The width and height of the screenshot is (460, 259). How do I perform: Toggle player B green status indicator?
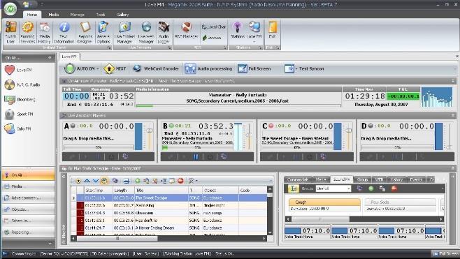click(171, 126)
